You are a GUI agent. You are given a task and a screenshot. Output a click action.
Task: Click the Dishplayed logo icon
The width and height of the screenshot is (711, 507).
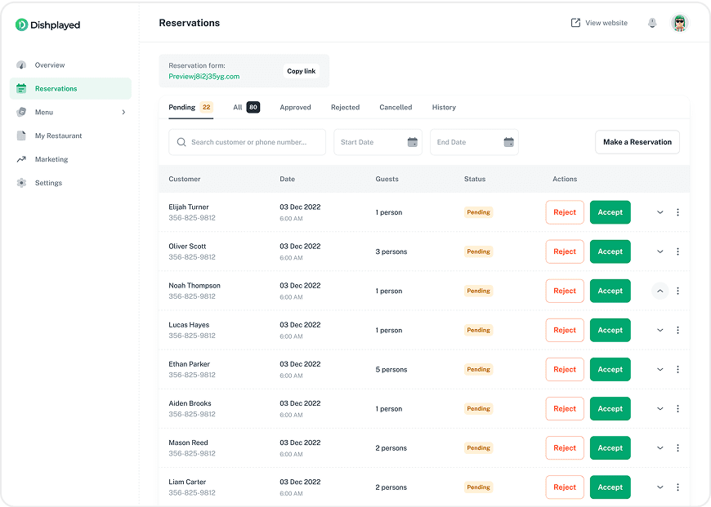(x=21, y=25)
